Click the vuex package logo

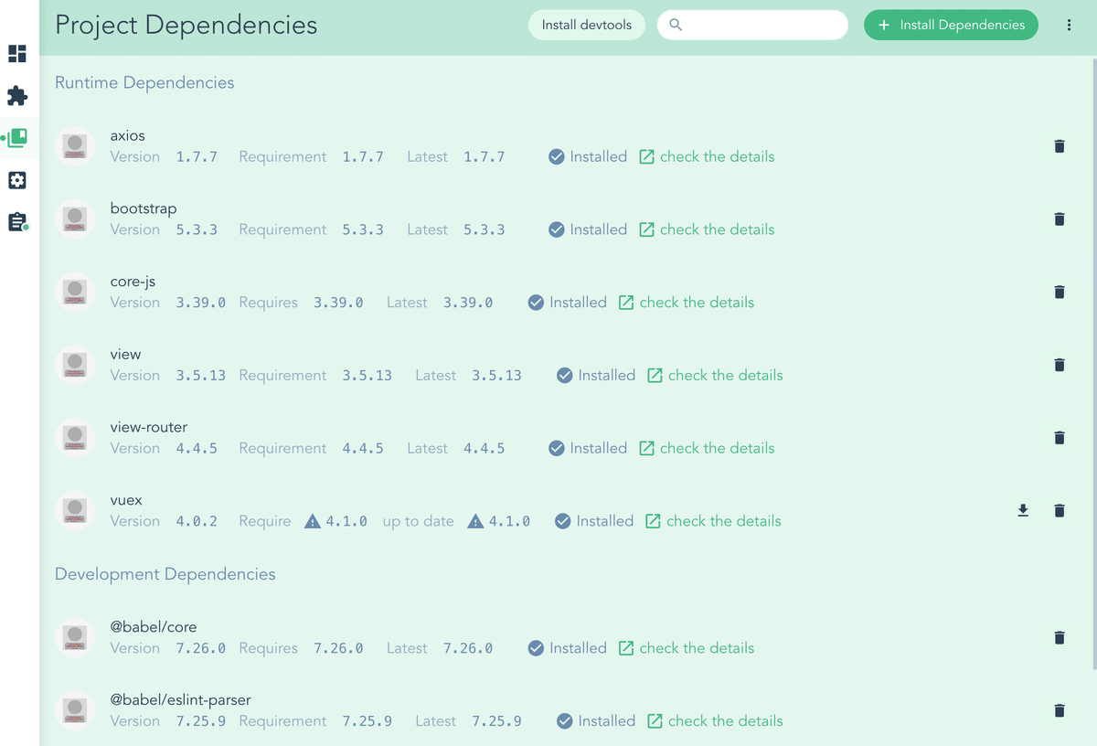(75, 511)
